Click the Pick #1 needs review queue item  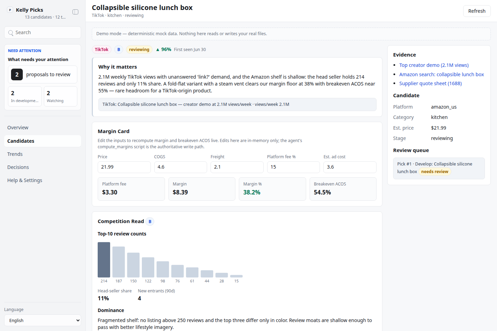[439, 168]
